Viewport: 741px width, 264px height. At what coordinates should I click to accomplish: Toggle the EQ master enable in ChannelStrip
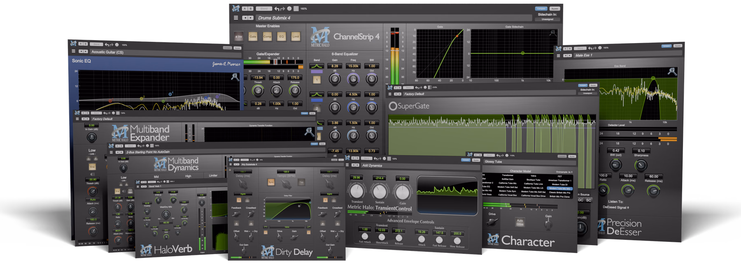(x=282, y=37)
